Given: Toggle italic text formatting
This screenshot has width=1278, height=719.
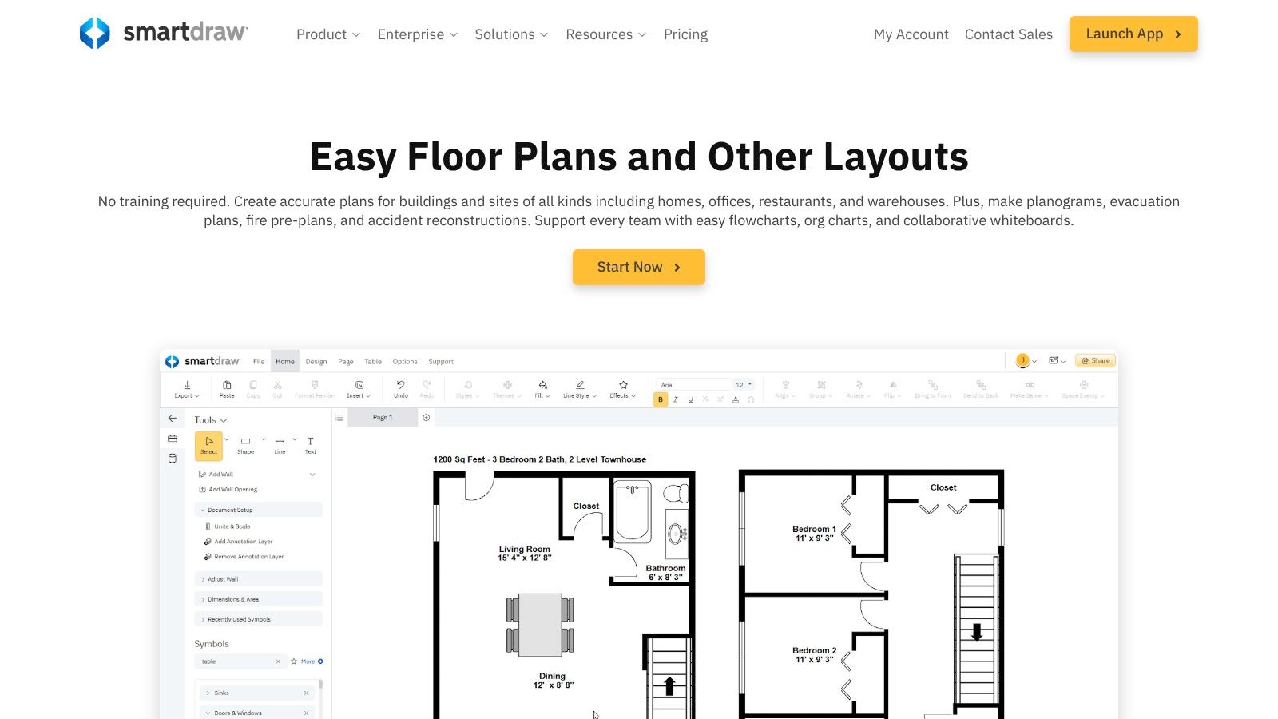Looking at the screenshot, I should pyautogui.click(x=676, y=399).
